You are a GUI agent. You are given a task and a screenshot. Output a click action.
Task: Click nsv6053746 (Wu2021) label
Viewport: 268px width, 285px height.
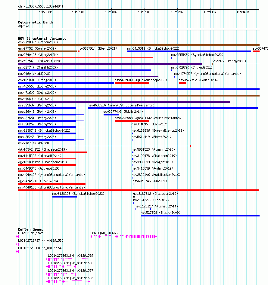(x=149, y=181)
